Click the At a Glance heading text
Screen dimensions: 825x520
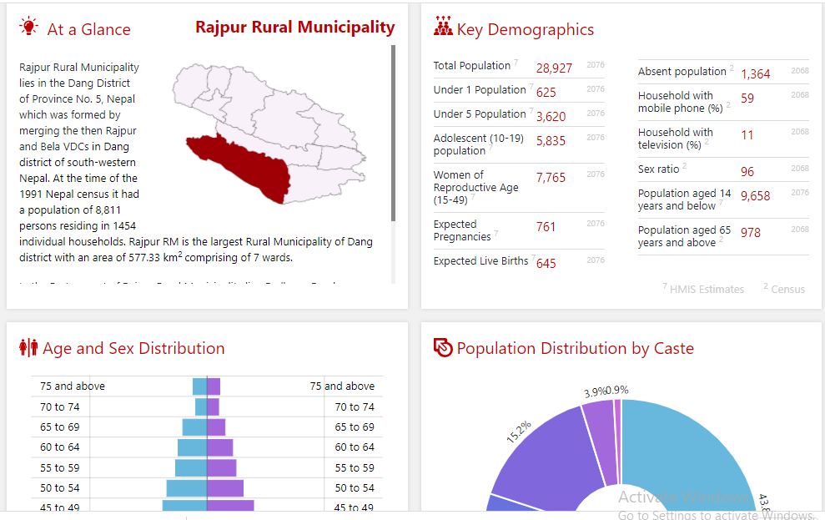(x=89, y=29)
